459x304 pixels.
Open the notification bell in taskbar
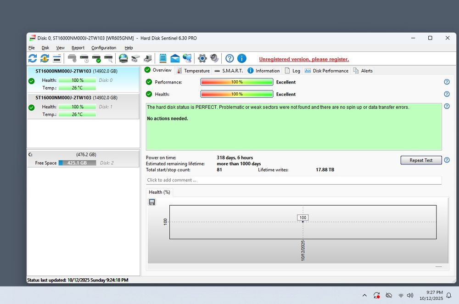pyautogui.click(x=449, y=296)
